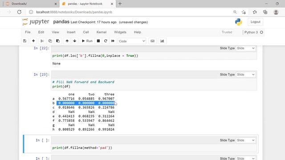Close the pandas Jupyter Notebook tab

click(112, 4)
